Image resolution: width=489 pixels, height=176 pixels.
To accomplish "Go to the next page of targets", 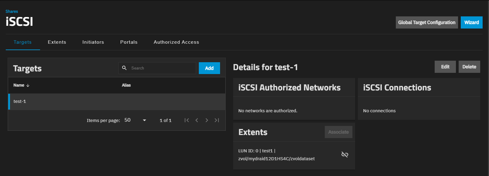I will click(207, 120).
